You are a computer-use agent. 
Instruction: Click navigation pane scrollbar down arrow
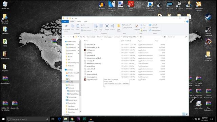coord(80,111)
